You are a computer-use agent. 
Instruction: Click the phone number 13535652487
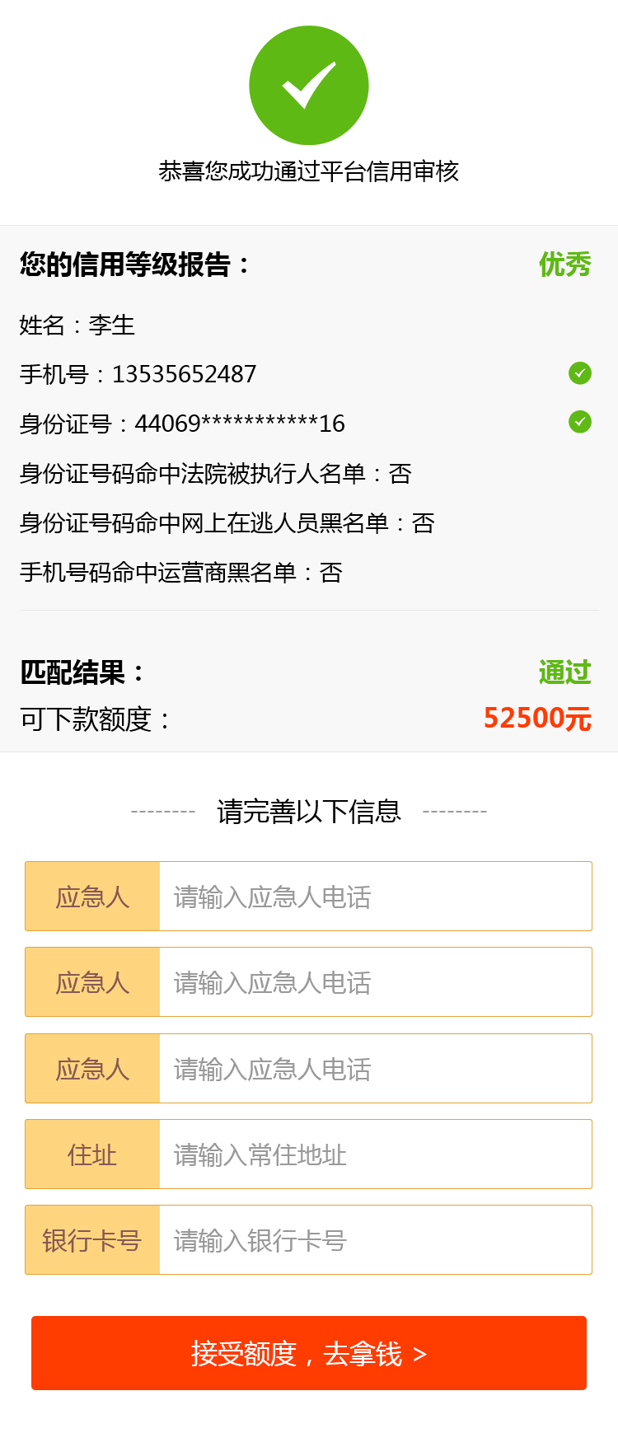pyautogui.click(x=184, y=375)
